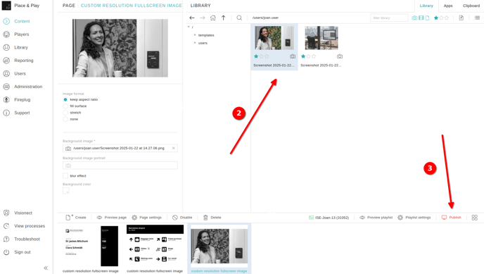Click Preview page
The width and height of the screenshot is (484, 274).
(x=112, y=218)
